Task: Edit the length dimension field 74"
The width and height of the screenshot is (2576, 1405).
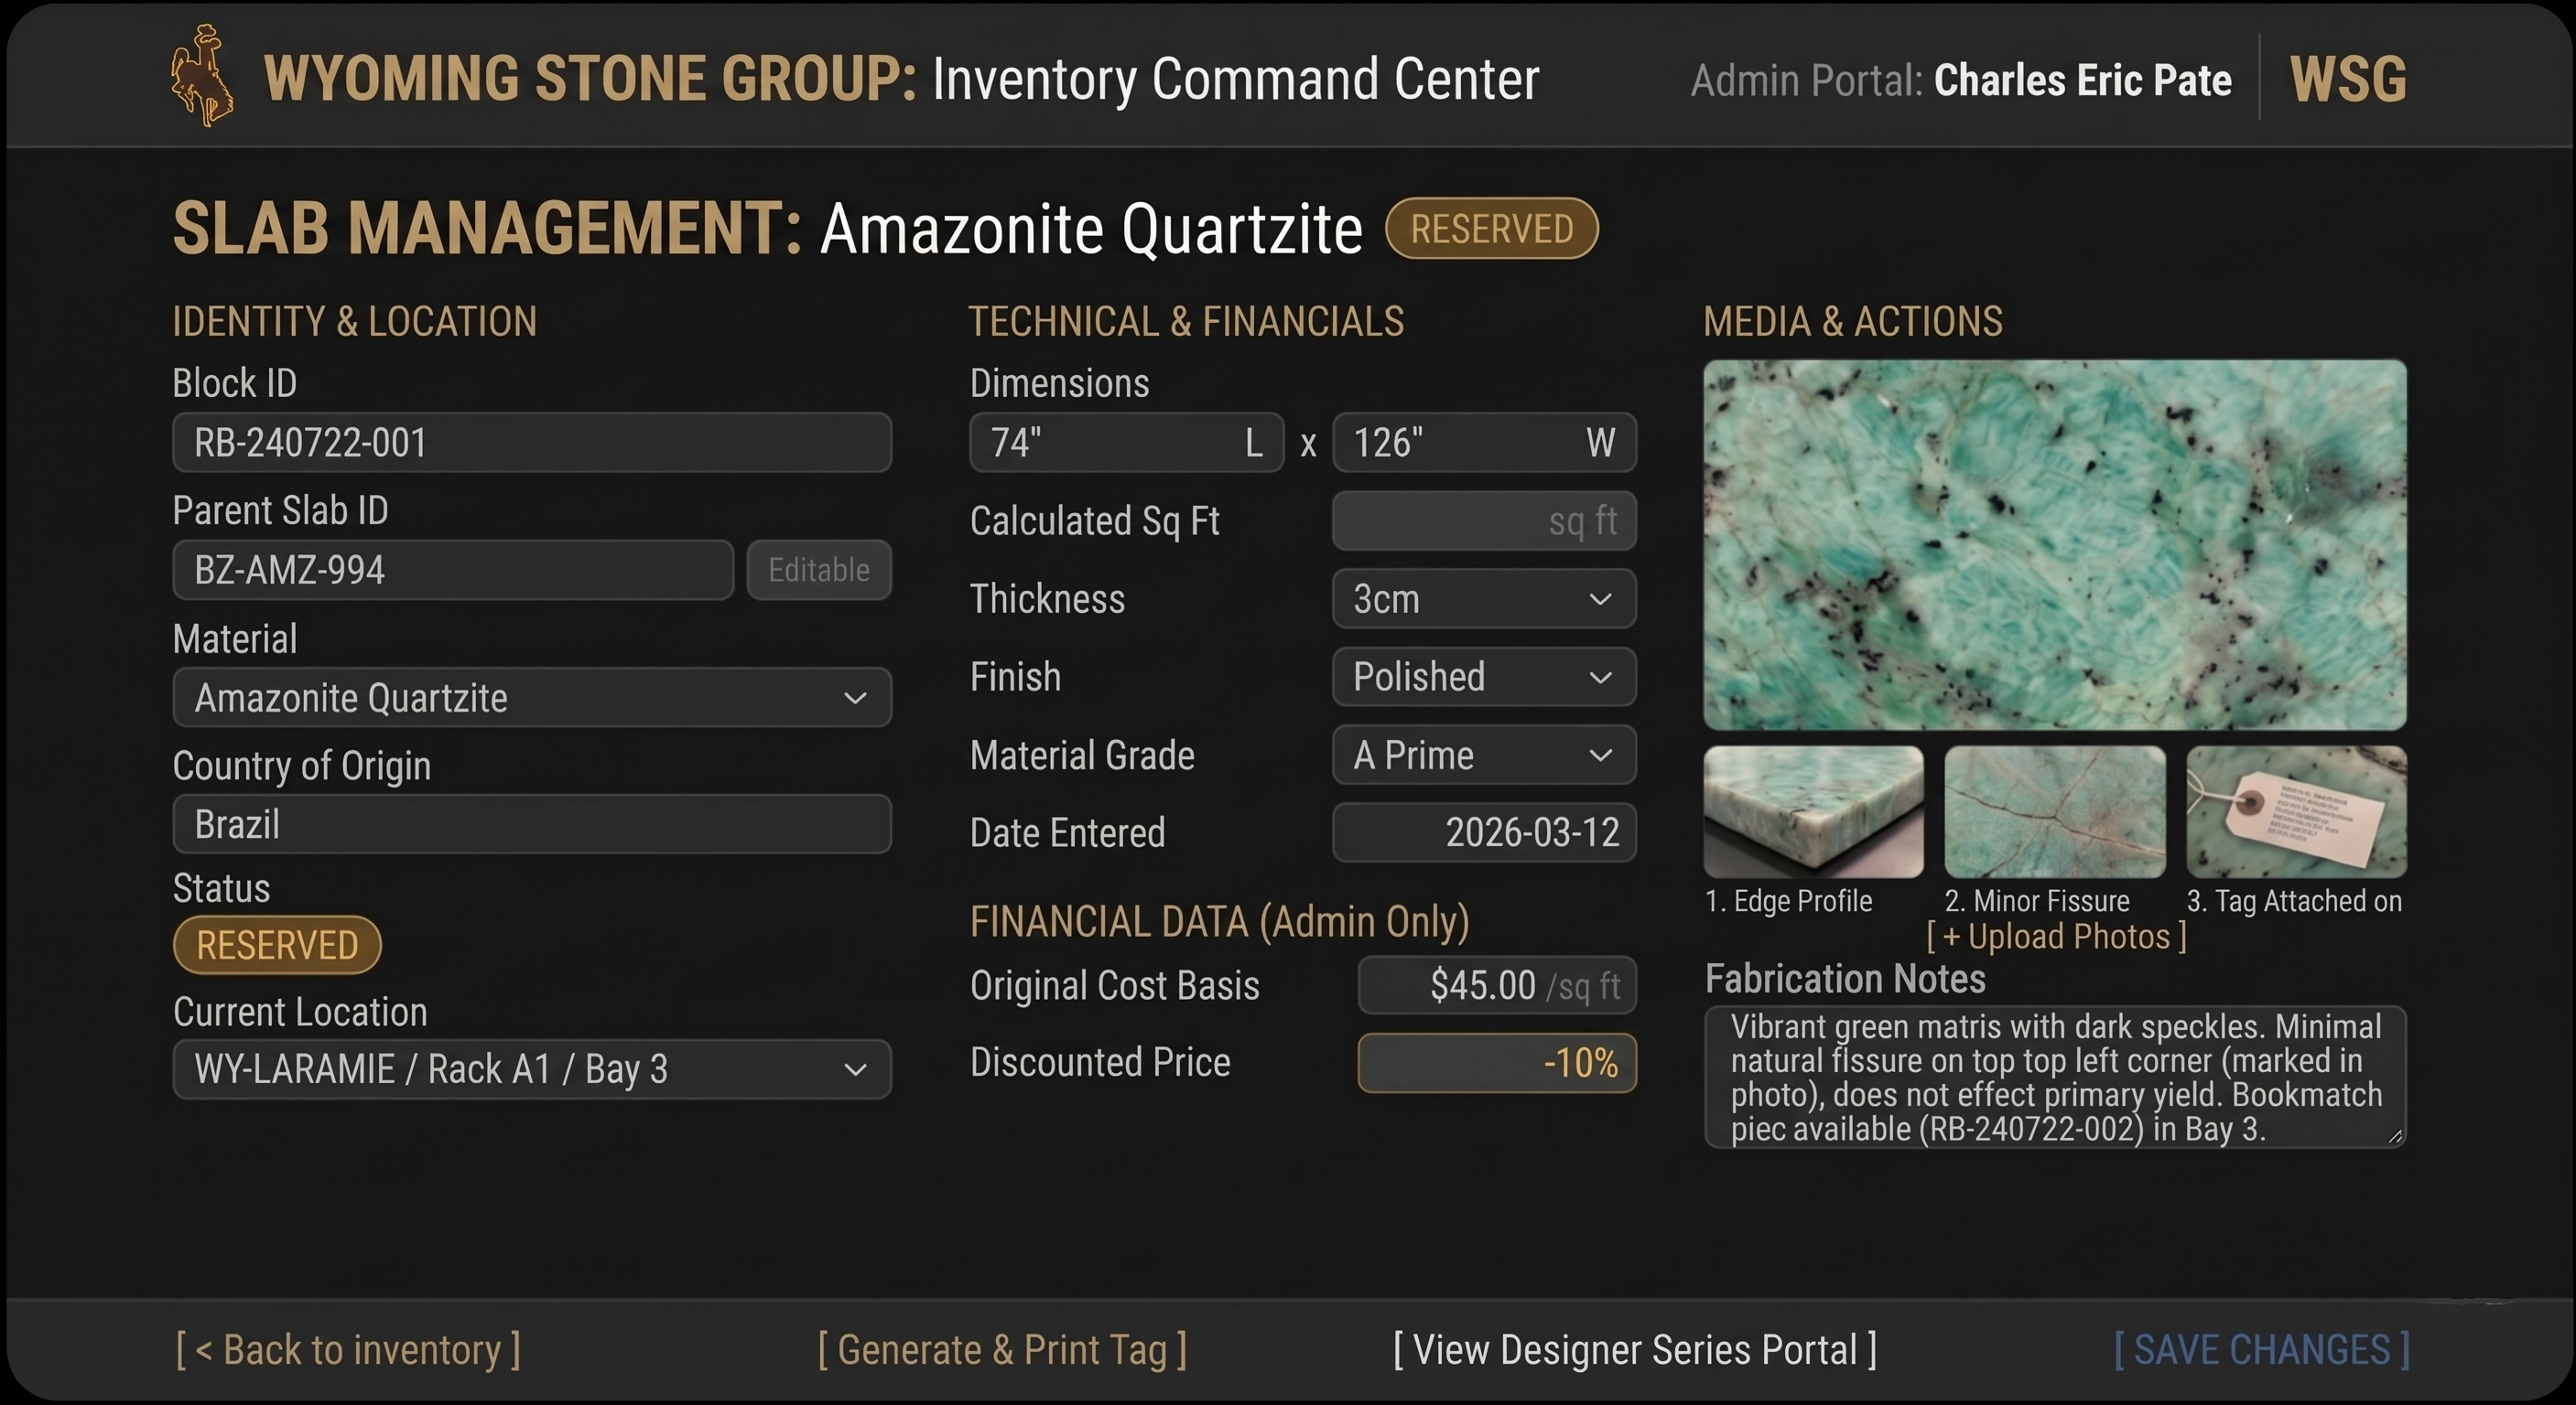Action: coord(1127,443)
